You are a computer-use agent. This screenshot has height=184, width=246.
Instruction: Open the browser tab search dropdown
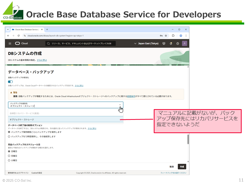8,29
